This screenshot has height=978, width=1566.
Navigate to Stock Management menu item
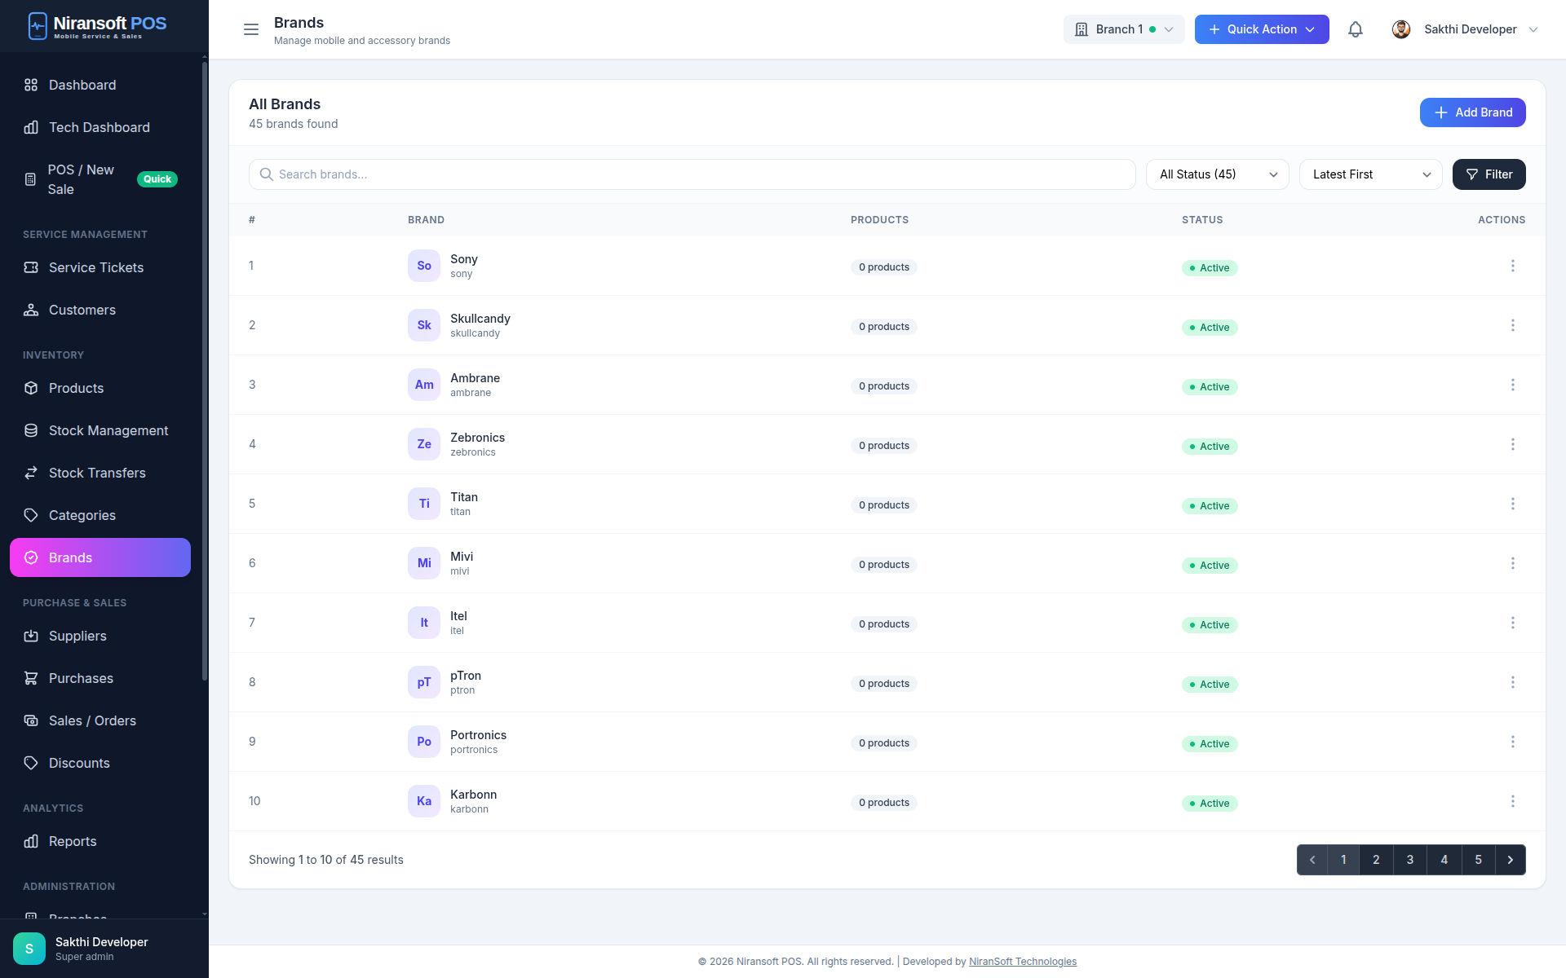pos(108,430)
